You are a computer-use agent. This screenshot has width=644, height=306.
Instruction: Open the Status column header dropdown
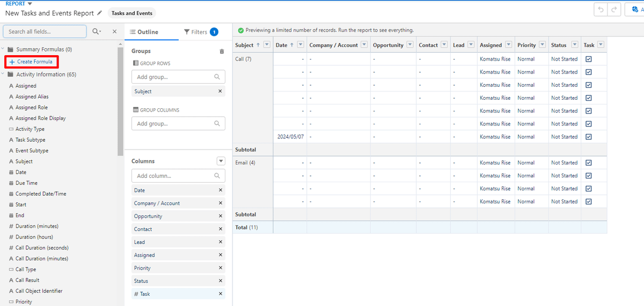point(575,45)
